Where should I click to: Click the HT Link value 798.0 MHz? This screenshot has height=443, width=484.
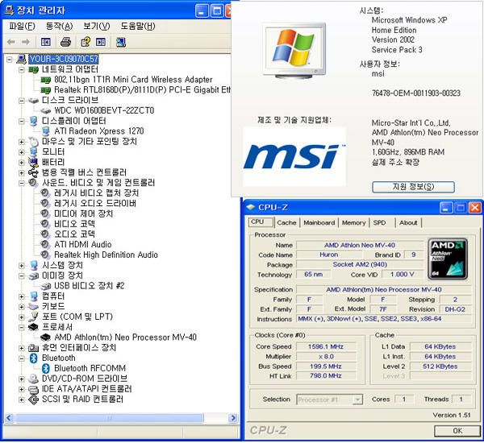point(326,376)
